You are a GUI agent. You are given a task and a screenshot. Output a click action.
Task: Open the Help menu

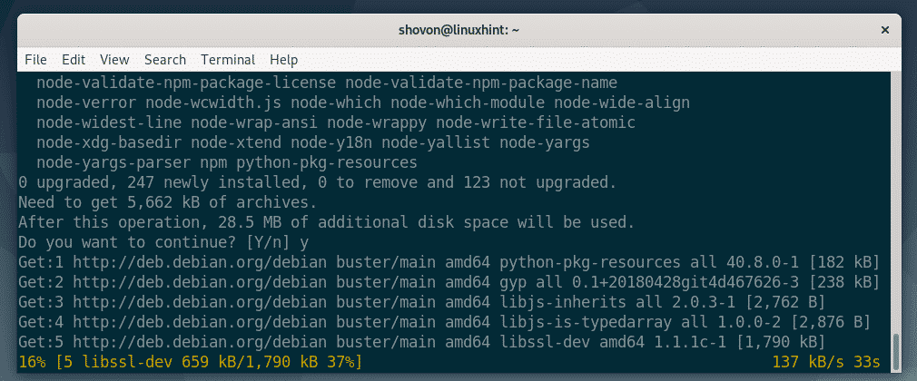[283, 60]
